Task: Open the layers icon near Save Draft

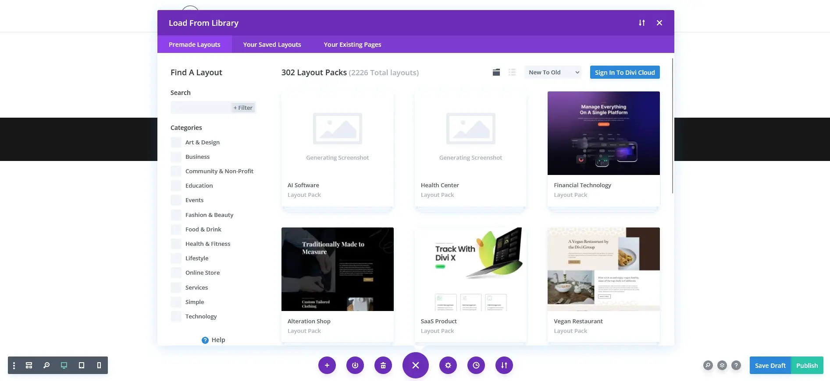Action: click(x=722, y=365)
